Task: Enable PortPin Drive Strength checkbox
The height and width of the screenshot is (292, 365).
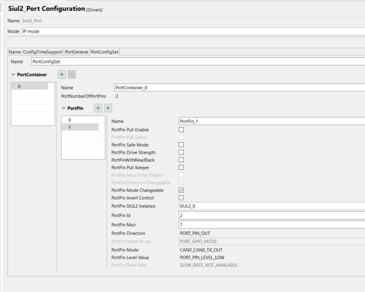Action: click(181, 153)
